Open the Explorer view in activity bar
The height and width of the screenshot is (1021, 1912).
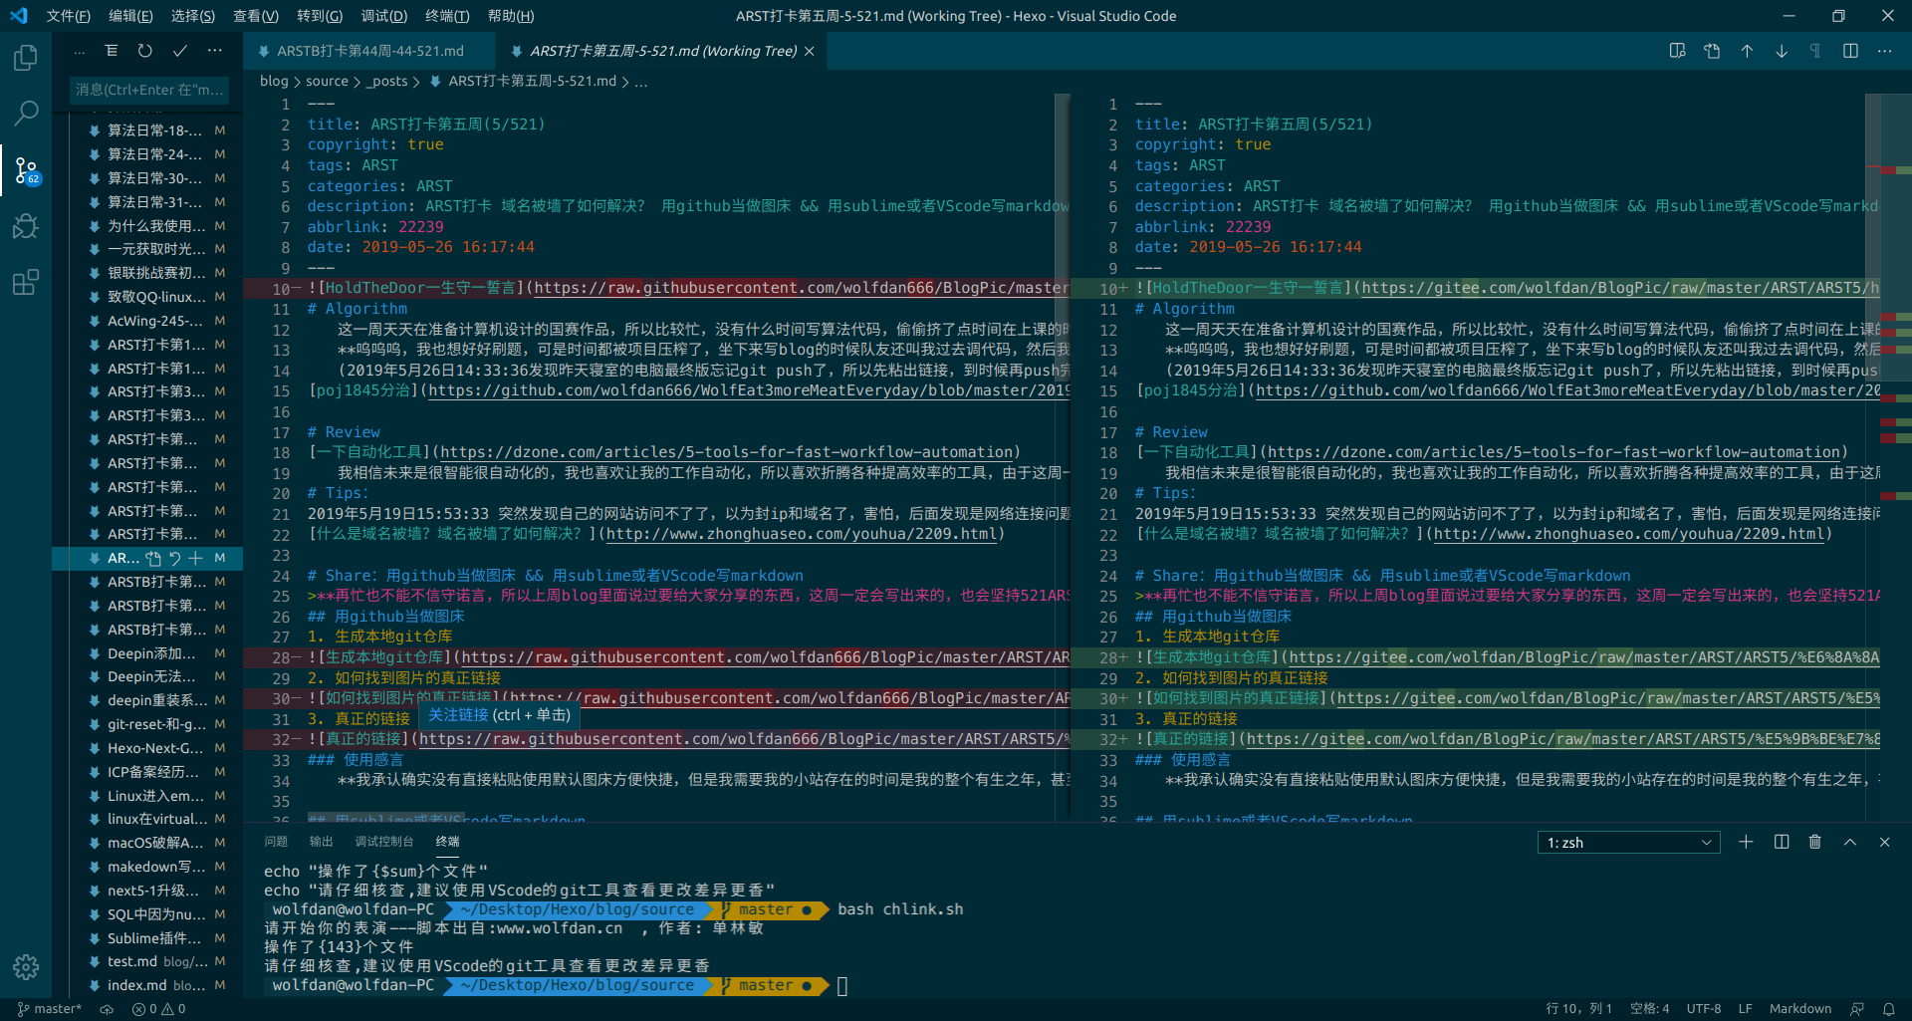26,58
